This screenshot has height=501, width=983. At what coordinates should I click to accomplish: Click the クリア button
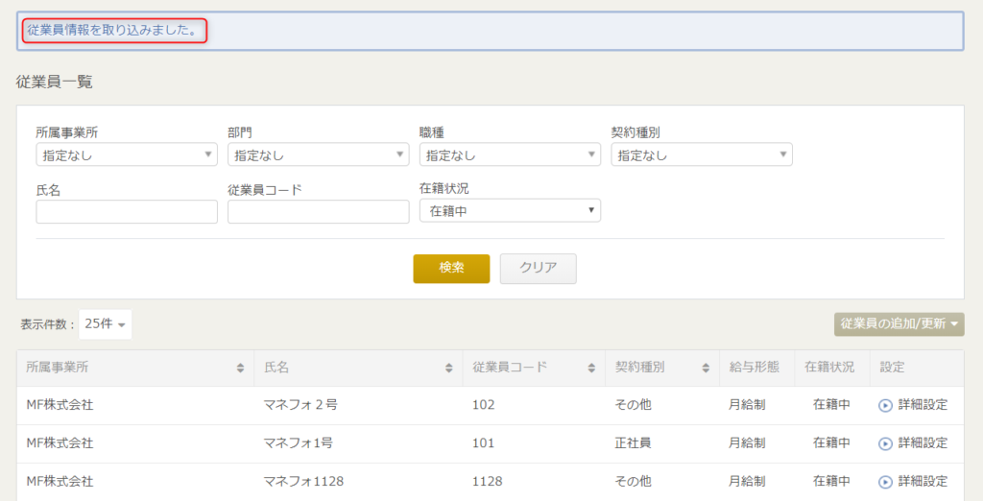point(538,269)
